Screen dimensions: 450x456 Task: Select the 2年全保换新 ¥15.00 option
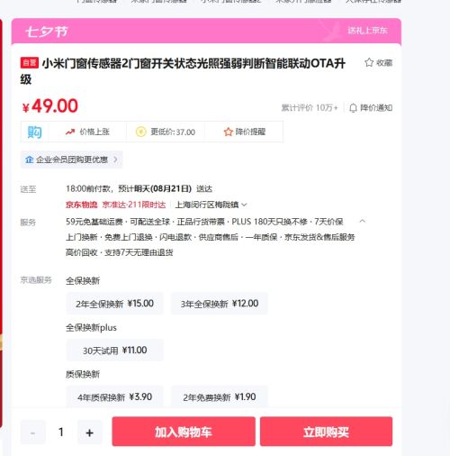pos(115,304)
